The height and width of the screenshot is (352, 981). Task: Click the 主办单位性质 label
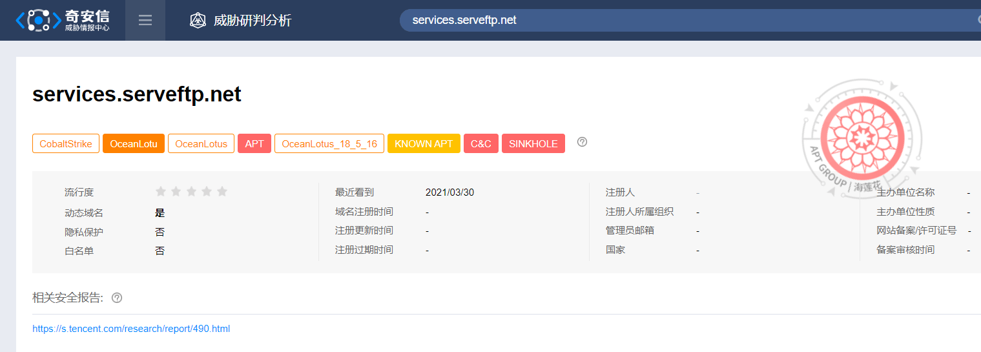coord(905,212)
